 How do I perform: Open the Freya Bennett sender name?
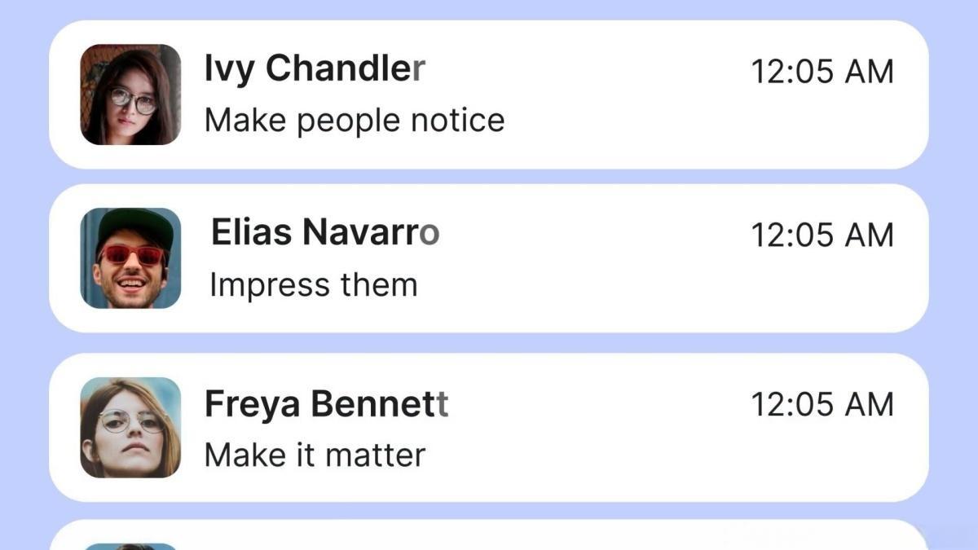tap(326, 404)
